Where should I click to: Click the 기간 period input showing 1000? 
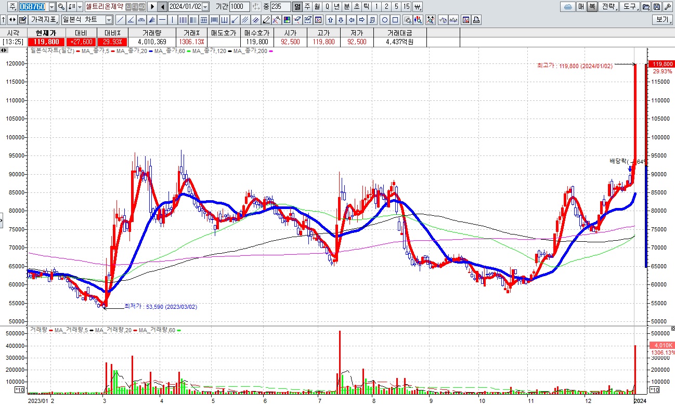(240, 7)
